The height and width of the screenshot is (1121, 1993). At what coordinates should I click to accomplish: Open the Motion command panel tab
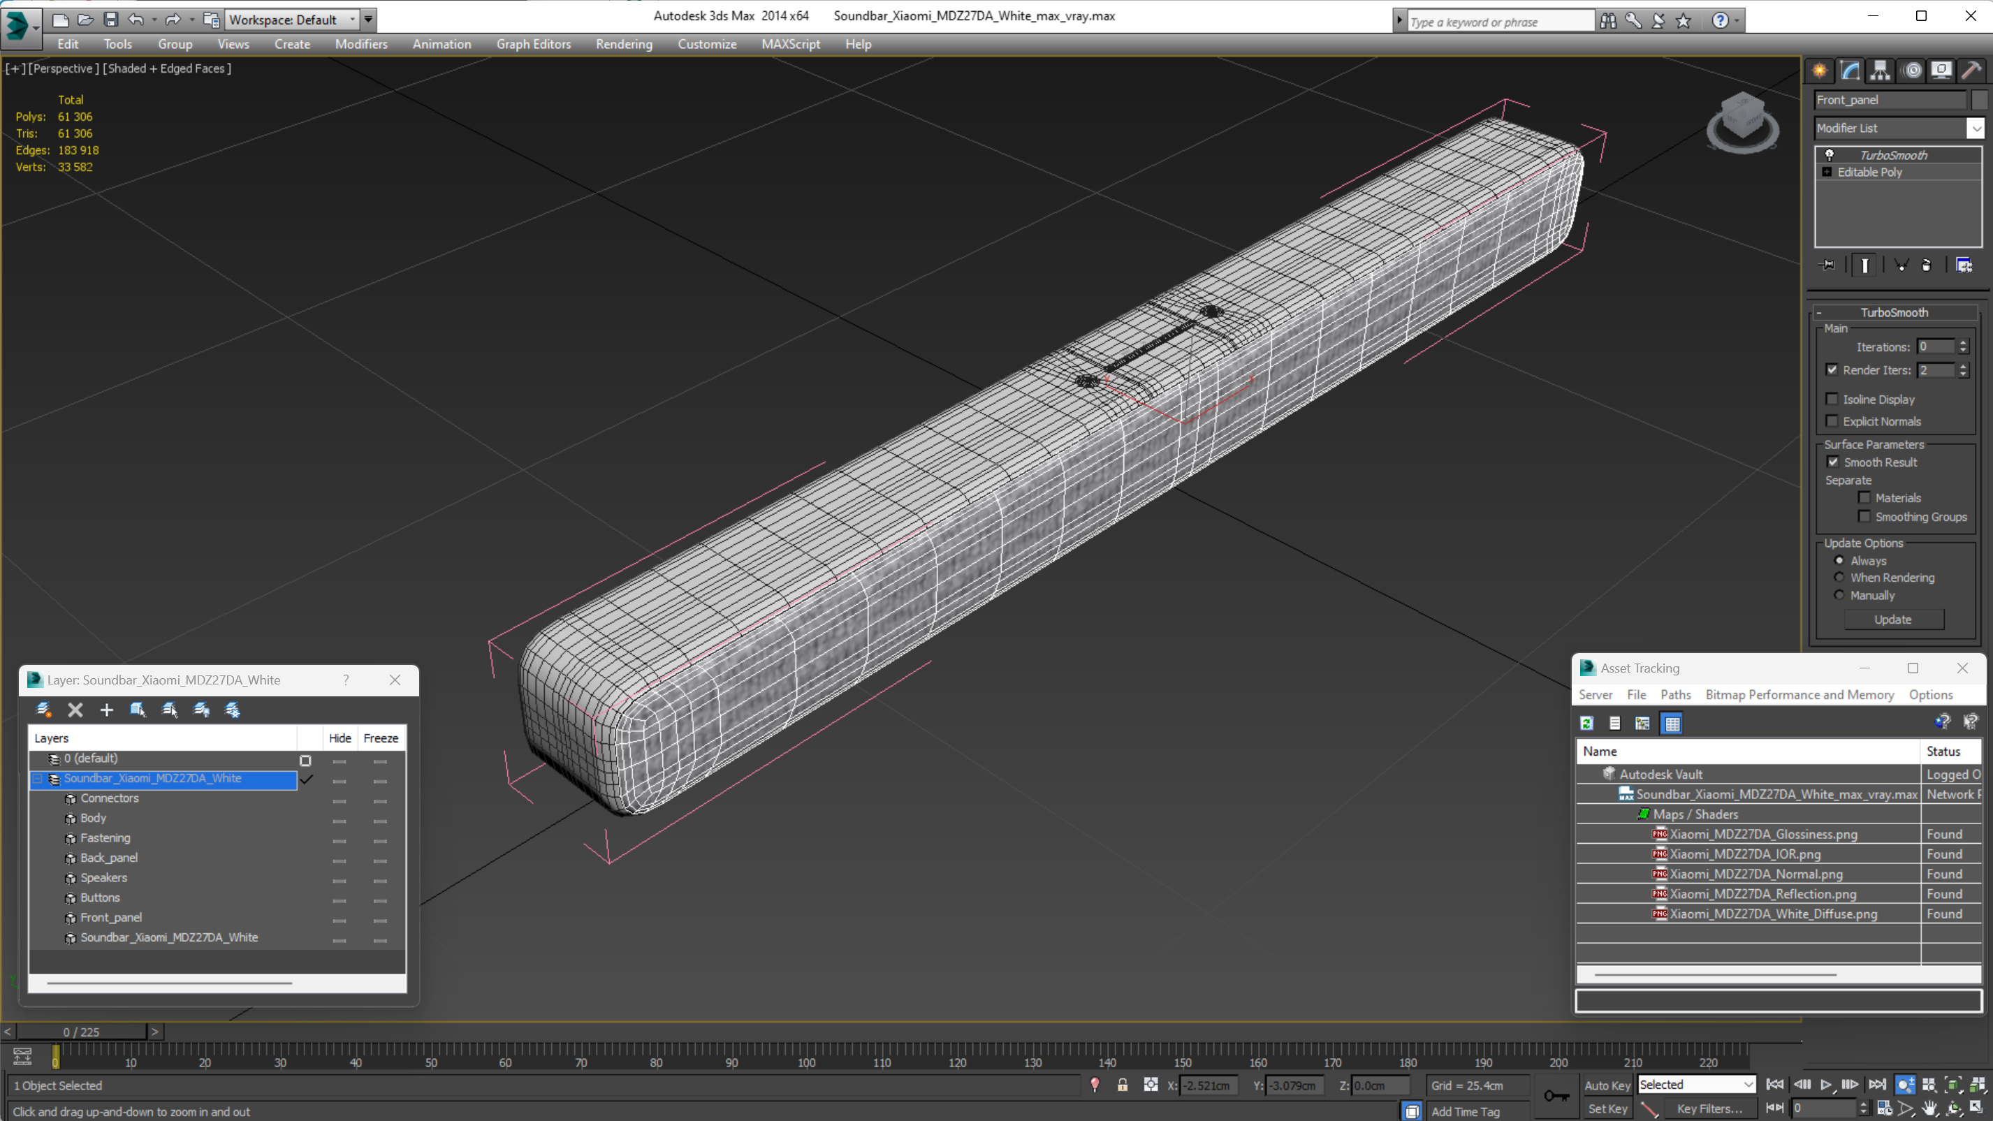click(x=1912, y=71)
